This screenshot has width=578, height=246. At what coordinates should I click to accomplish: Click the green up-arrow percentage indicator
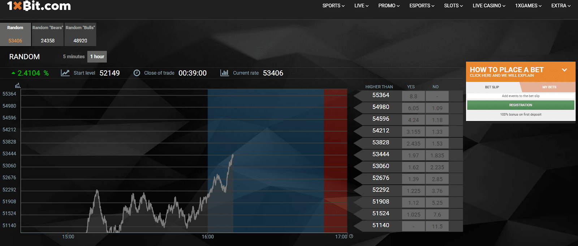[30, 73]
